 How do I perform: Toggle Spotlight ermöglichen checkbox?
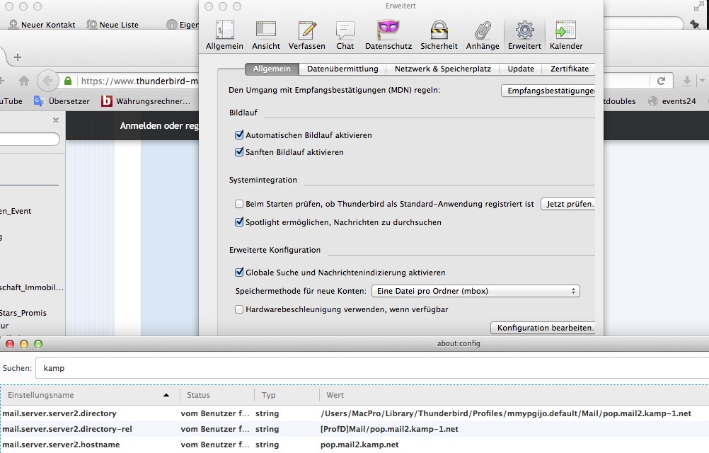coord(239,222)
